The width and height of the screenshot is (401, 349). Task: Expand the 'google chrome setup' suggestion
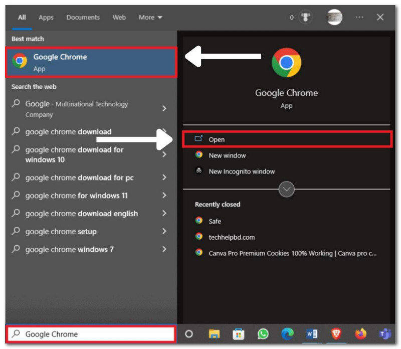pyautogui.click(x=164, y=231)
